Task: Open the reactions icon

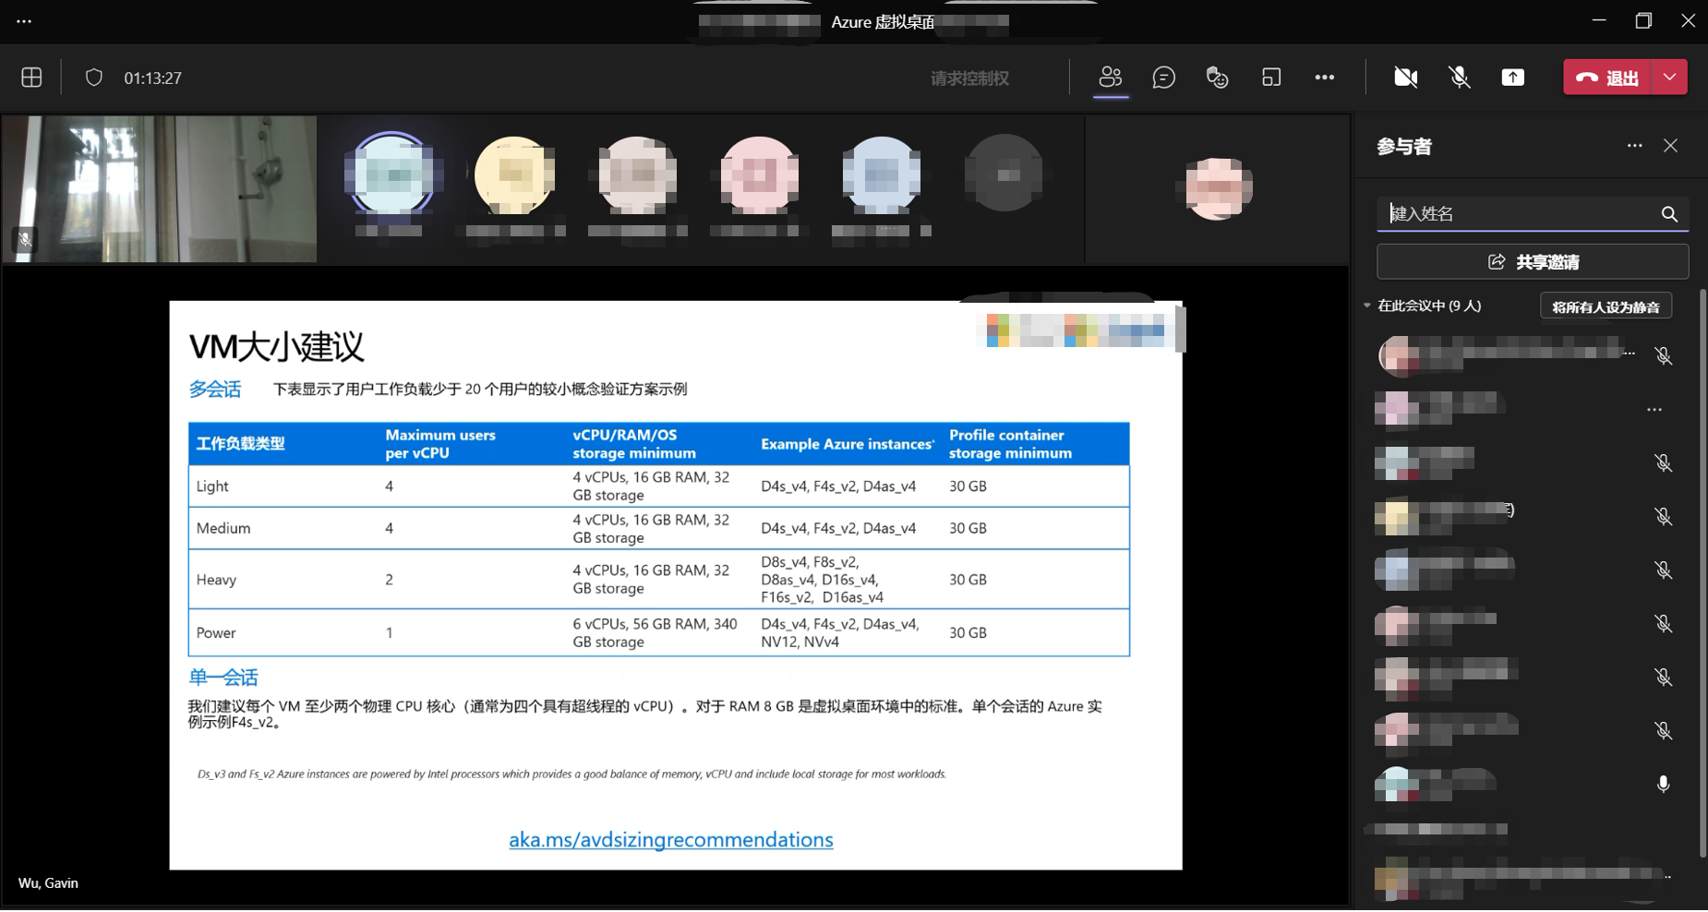Action: (1218, 78)
